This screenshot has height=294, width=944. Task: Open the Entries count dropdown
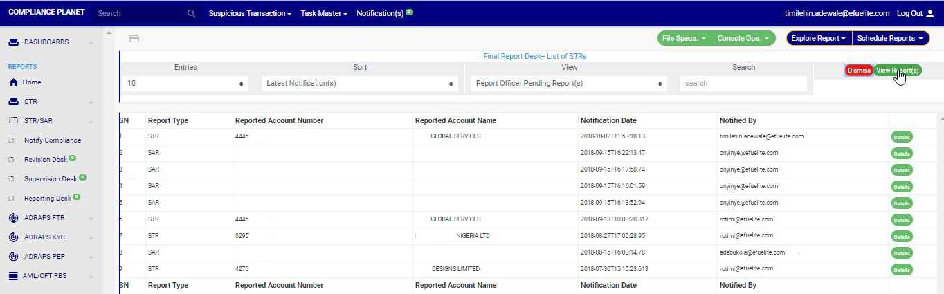(x=185, y=84)
